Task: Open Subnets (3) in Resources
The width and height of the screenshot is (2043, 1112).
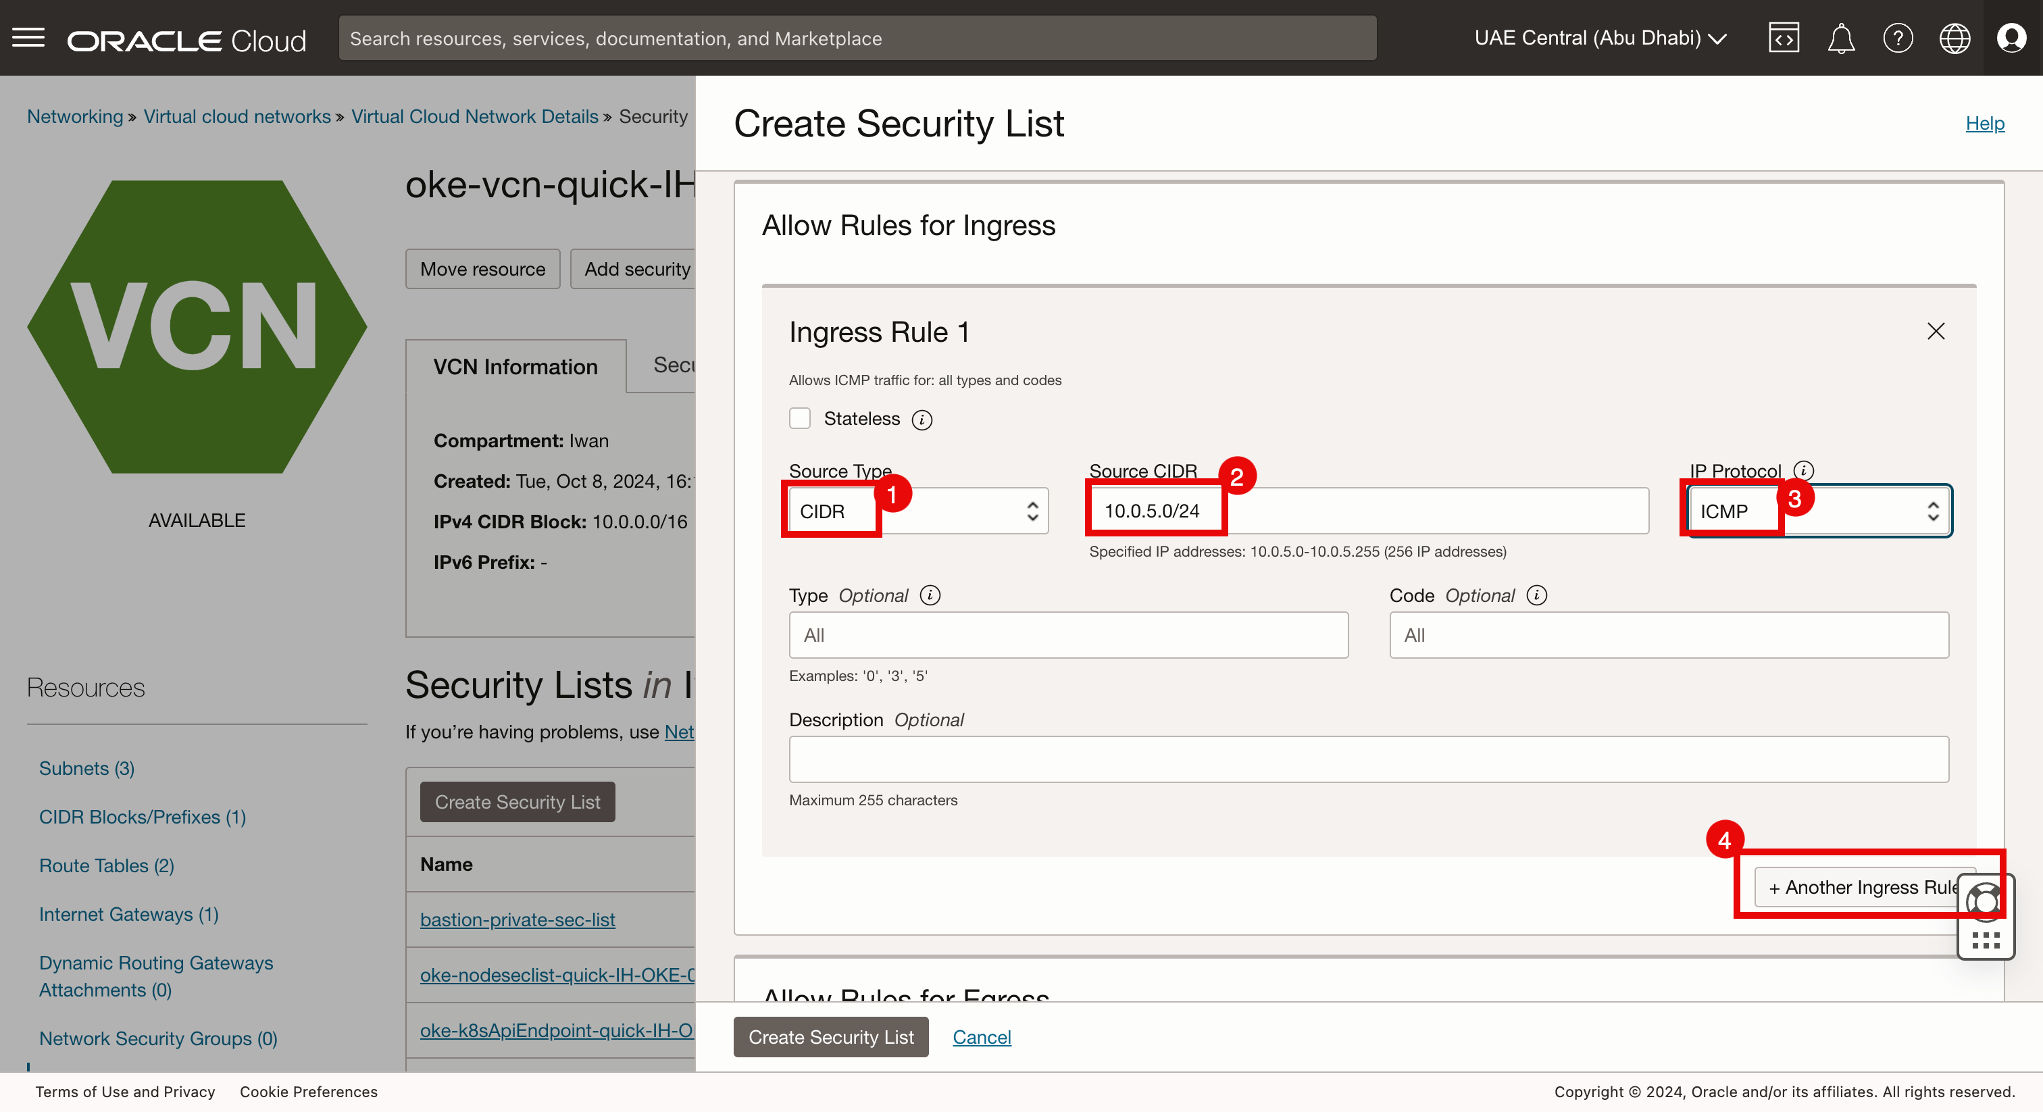Action: [86, 767]
